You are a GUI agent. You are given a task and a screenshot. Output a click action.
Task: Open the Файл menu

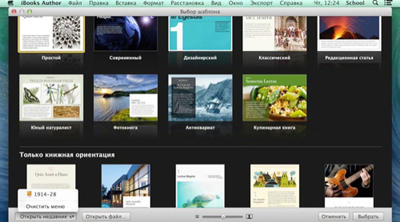pyautogui.click(x=75, y=3)
